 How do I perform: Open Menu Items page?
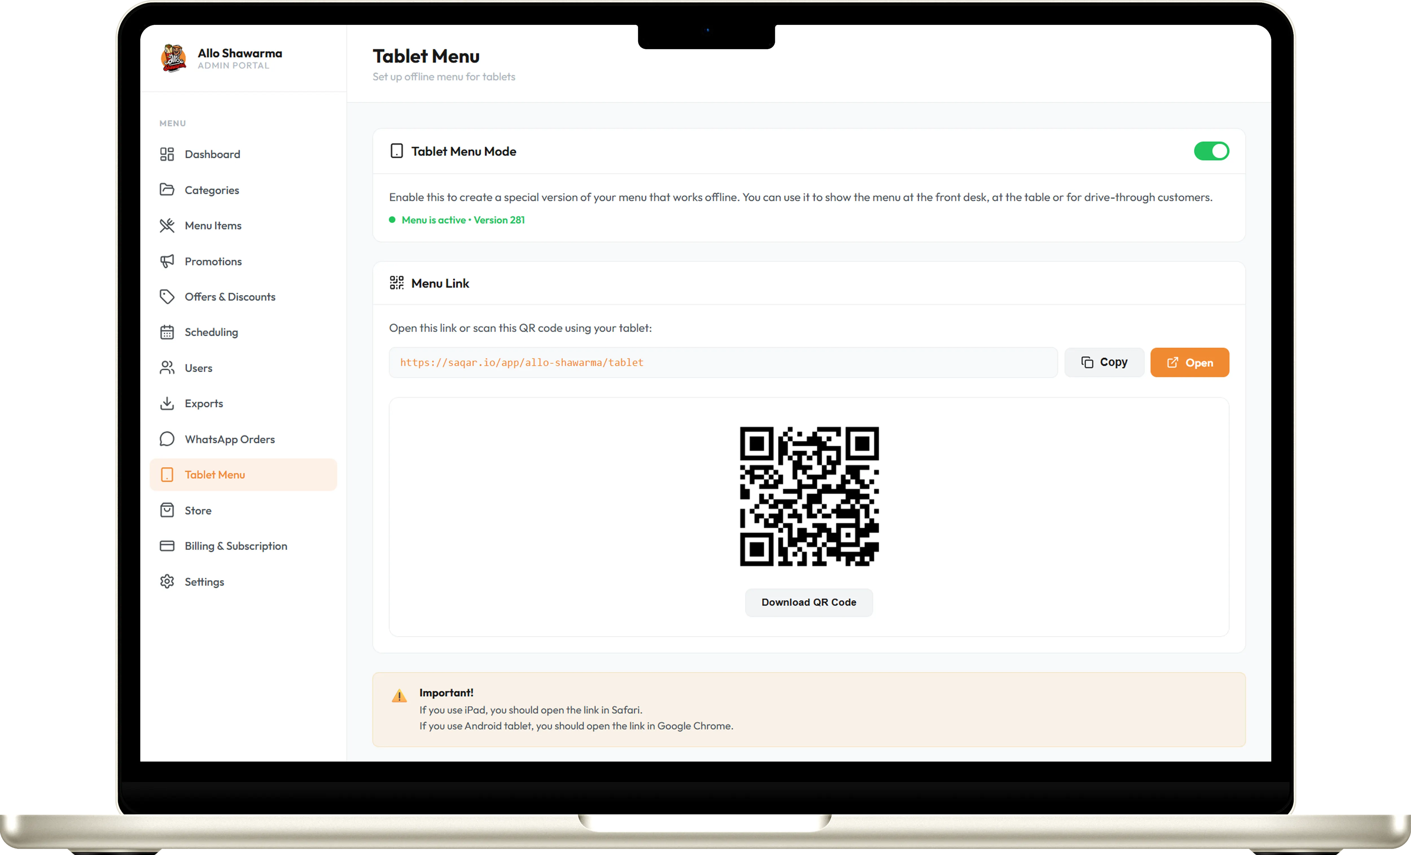(x=243, y=226)
